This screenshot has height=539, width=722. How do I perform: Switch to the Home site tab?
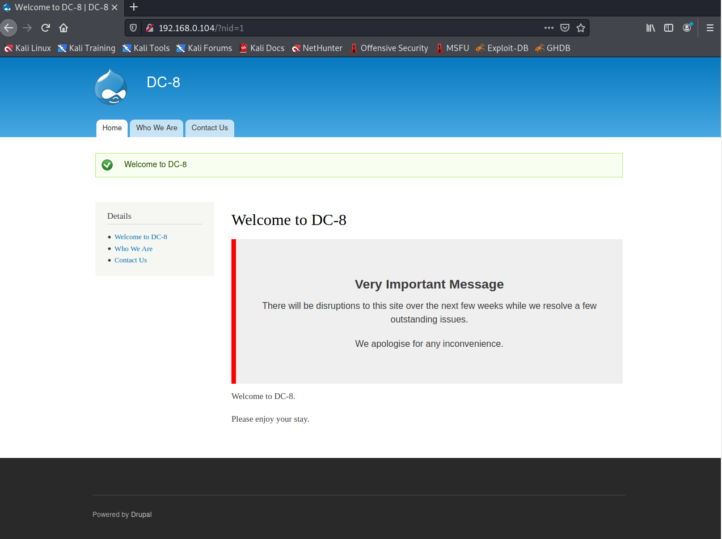click(x=112, y=128)
